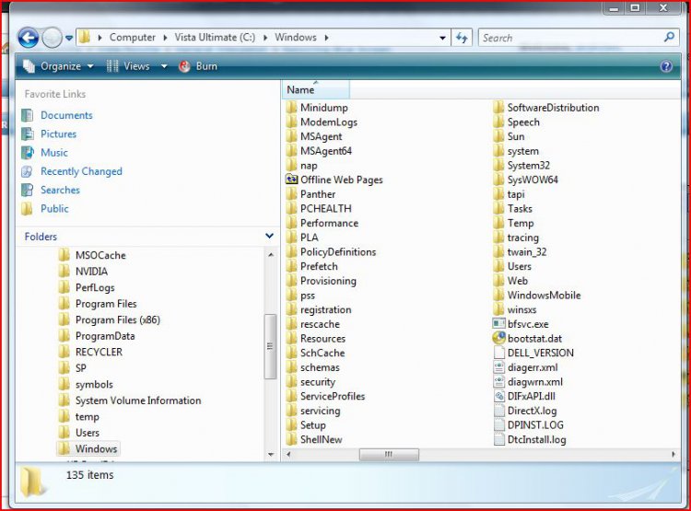Click the DPINST.LOG file icon
Viewport: 691px width, 511px height.
(498, 425)
